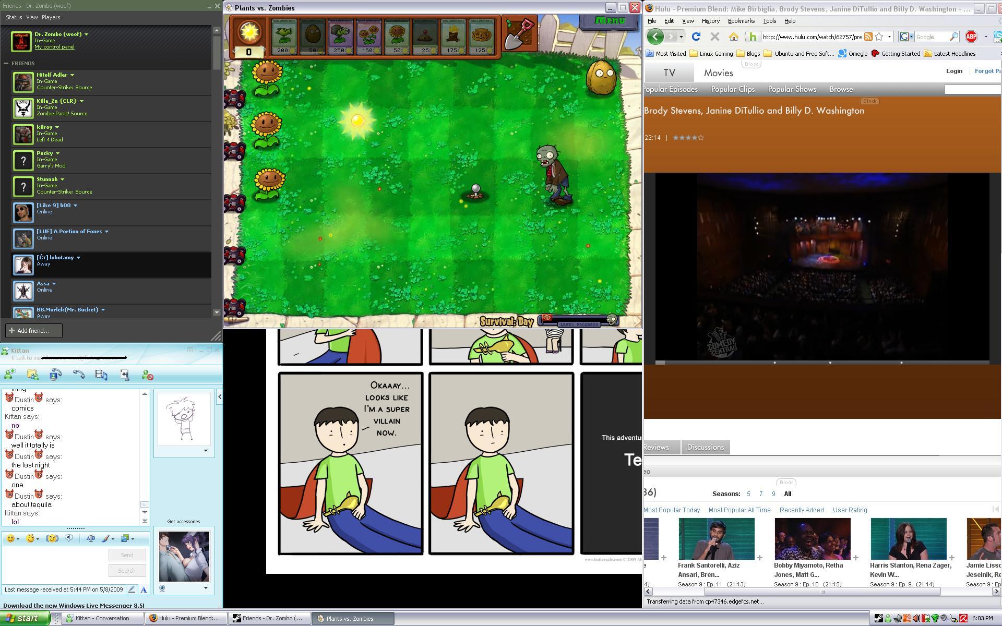The image size is (1002, 626).
Task: Bookmark this page with the star icon
Action: tap(879, 37)
